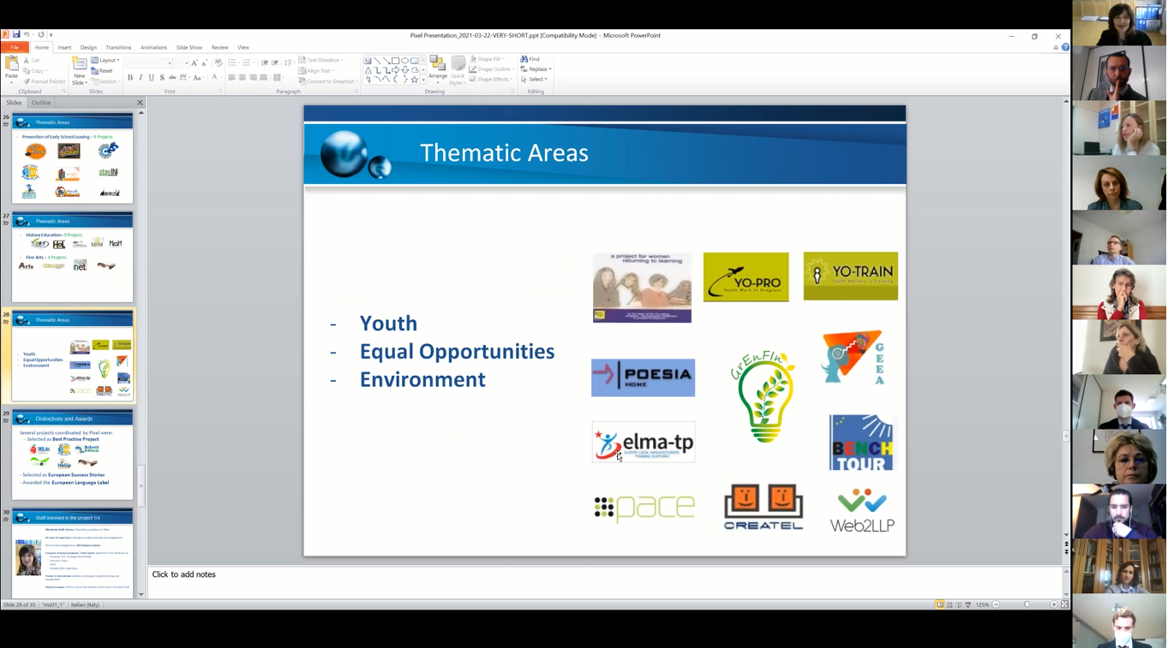This screenshot has height=648, width=1168.
Task: Toggle Italic formatting
Action: pos(141,78)
